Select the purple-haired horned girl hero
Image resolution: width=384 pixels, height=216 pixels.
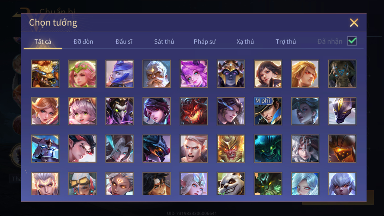[194, 74]
